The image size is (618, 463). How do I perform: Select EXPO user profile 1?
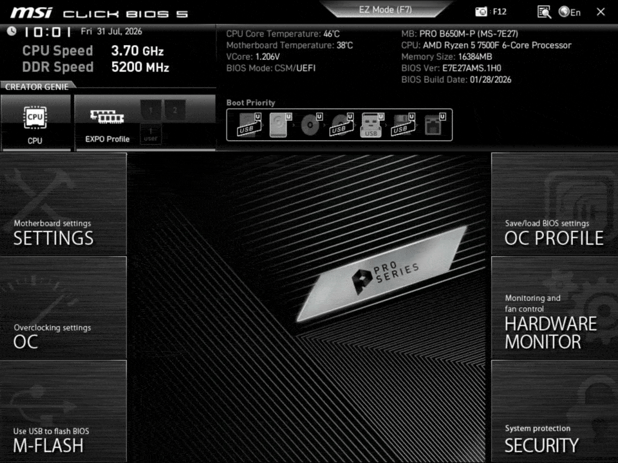(151, 134)
